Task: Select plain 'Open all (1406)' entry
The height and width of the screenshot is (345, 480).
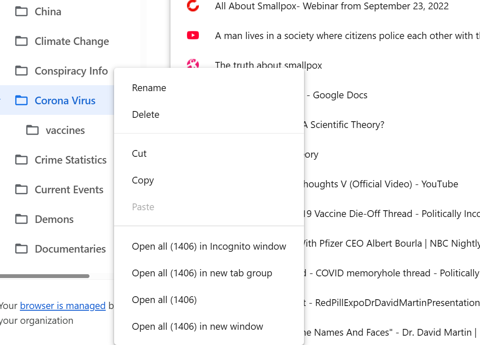Action: [x=209, y=300]
